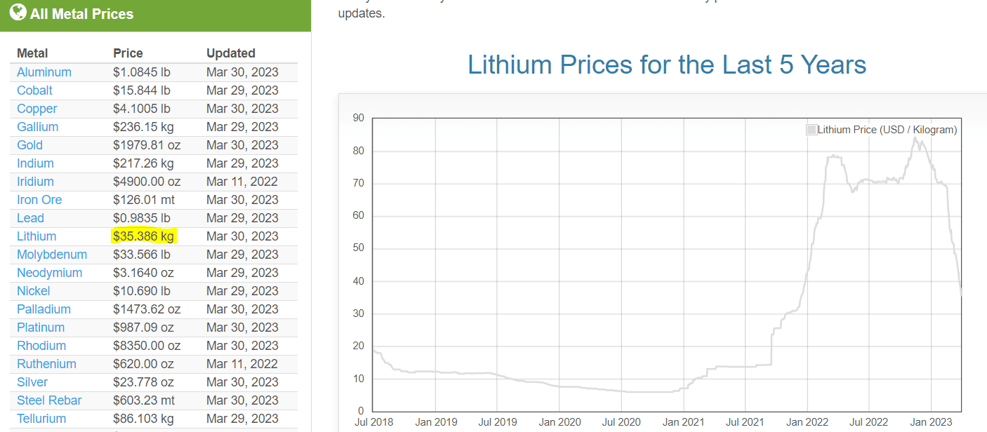The image size is (987, 432).
Task: Open the Indium link
Action: tap(35, 163)
